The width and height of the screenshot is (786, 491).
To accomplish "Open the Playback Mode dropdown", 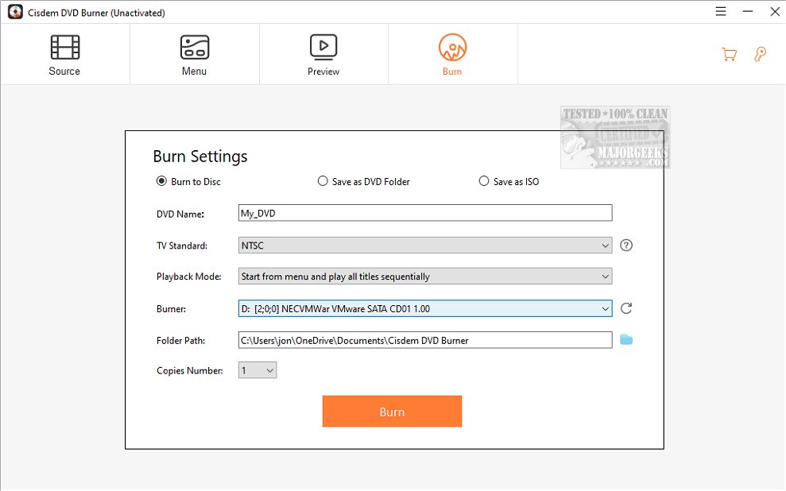I will [425, 276].
